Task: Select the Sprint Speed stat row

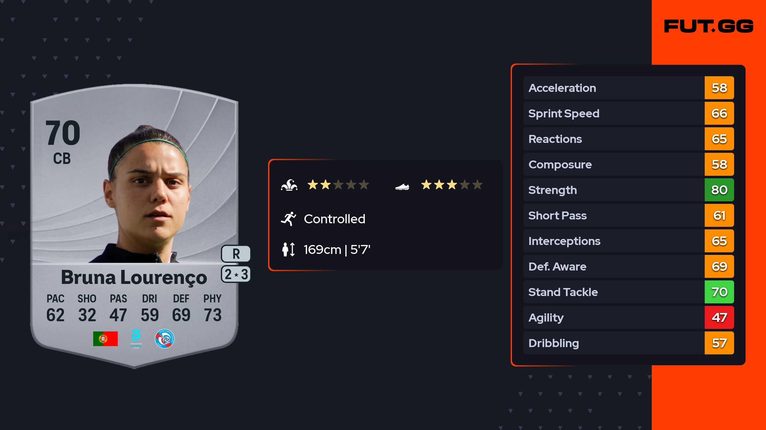Action: pyautogui.click(x=613, y=114)
